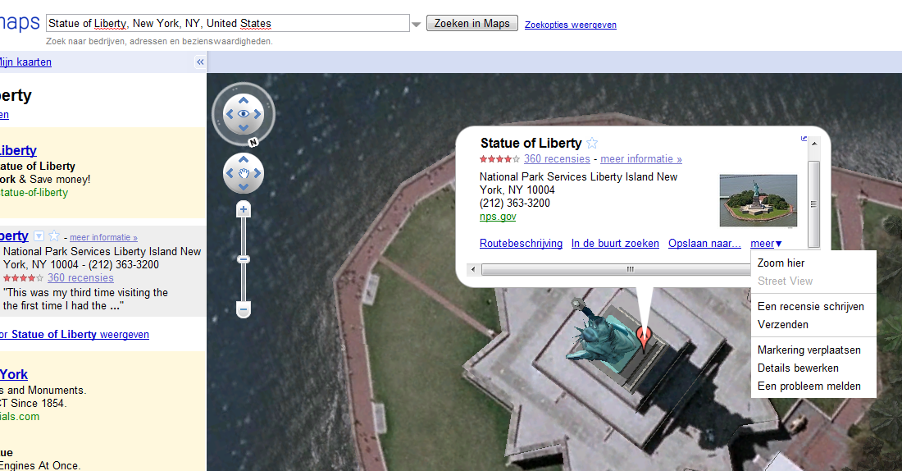Image resolution: width=902 pixels, height=471 pixels.
Task: Click the ials.com green ad URL
Action: 20,416
